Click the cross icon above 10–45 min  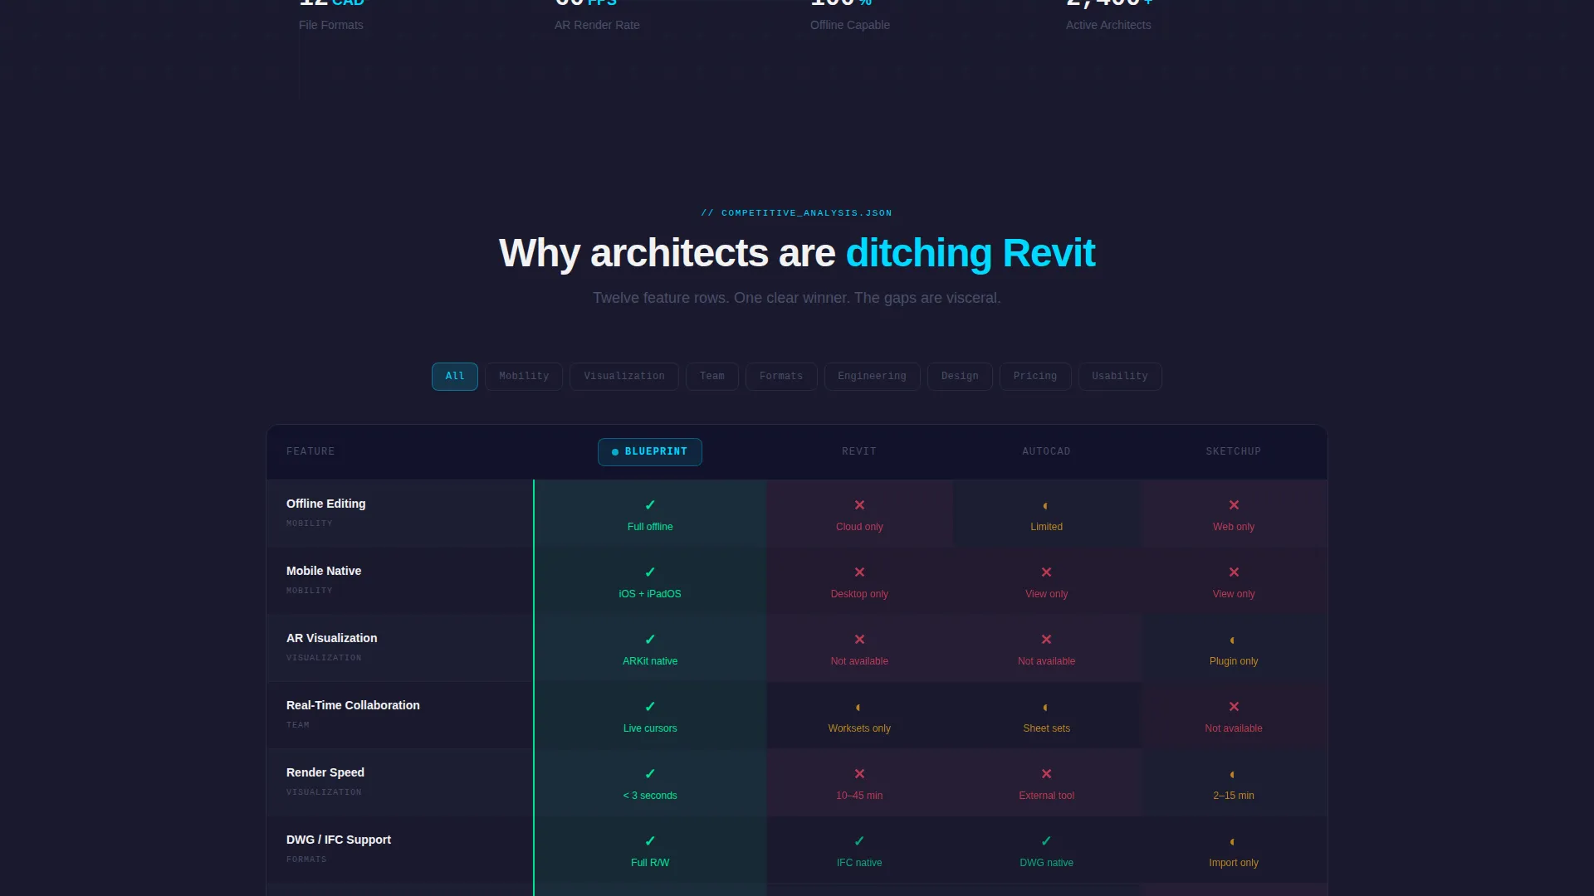coord(859,774)
